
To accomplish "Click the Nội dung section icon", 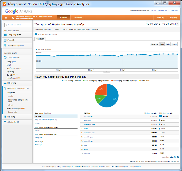I will 5,117.
